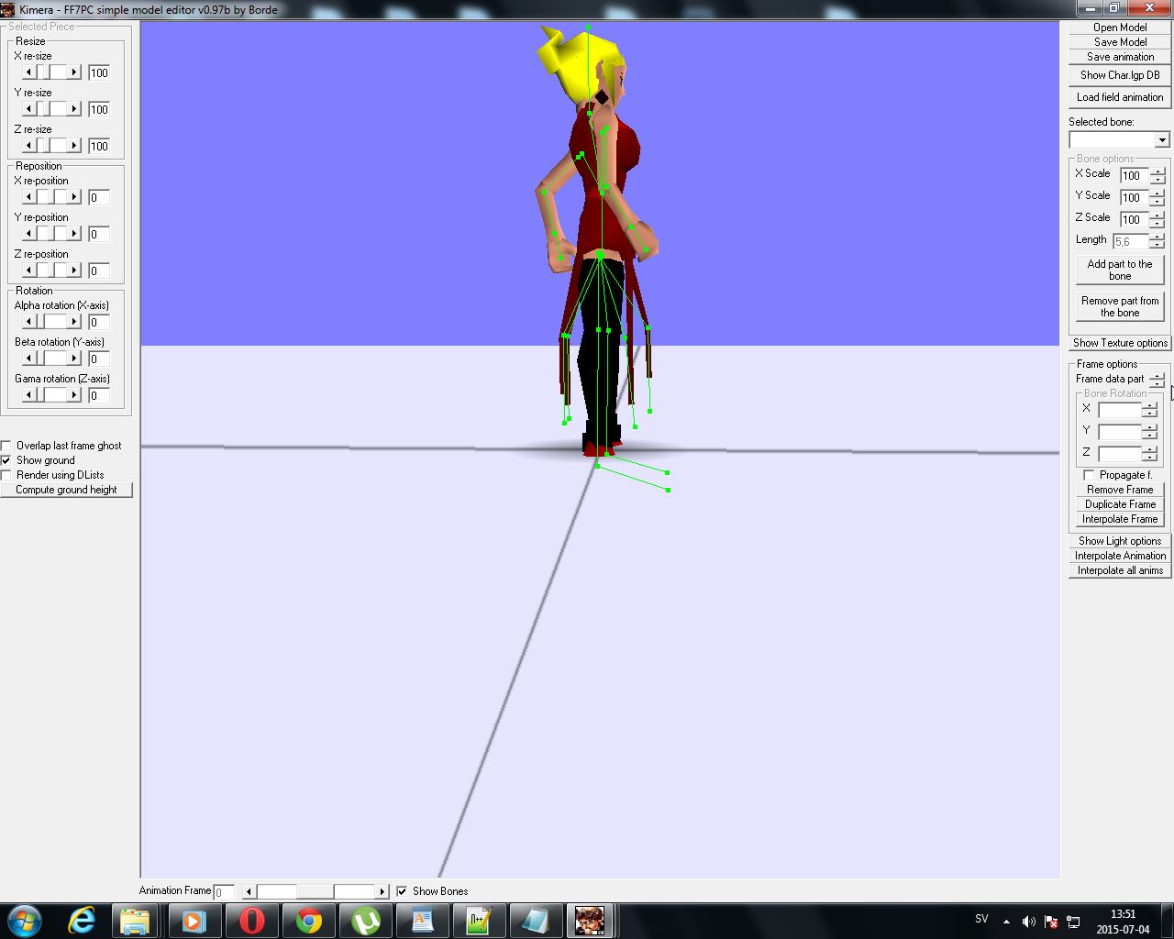The height and width of the screenshot is (939, 1174).
Task: Adjust Bone Rotation Z spinner
Action: pos(1149,454)
